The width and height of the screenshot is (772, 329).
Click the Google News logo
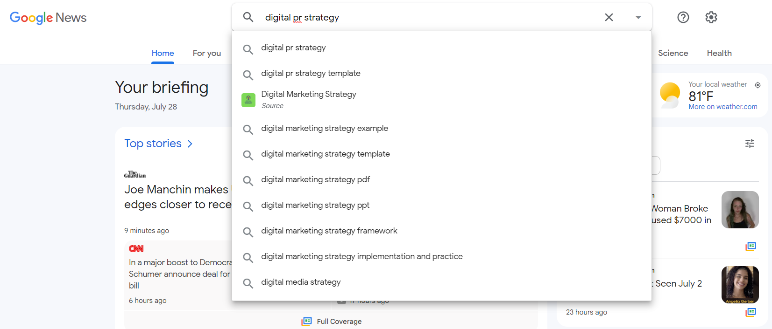coord(48,18)
